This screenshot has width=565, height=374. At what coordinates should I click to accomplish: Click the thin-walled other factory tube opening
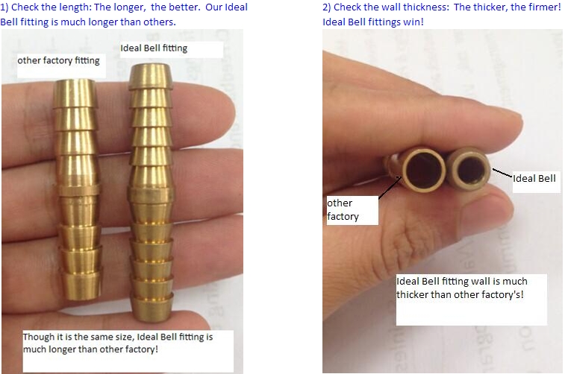click(423, 169)
